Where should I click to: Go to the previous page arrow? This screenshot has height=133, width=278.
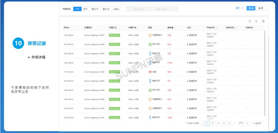click(202, 123)
